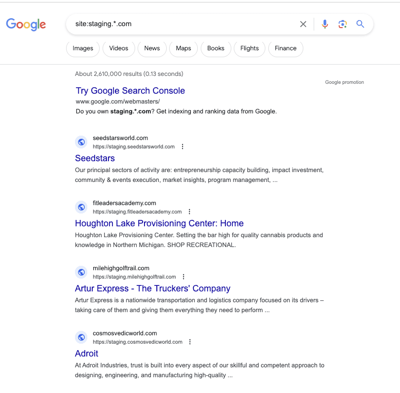This screenshot has width=400, height=393.
Task: Click the search magnifier icon
Action: coord(360,24)
